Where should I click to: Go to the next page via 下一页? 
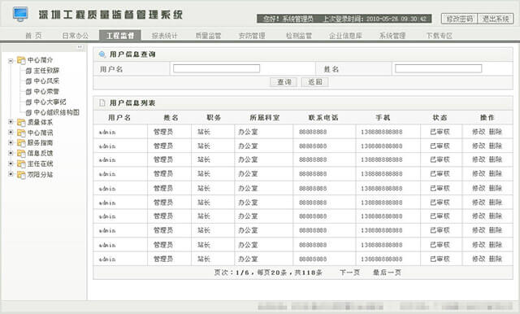pos(349,273)
